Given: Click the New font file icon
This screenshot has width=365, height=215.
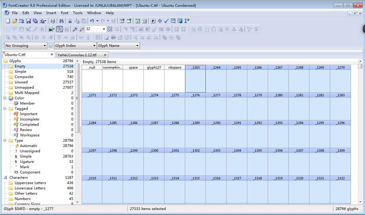Looking at the screenshot, I should (8, 21).
